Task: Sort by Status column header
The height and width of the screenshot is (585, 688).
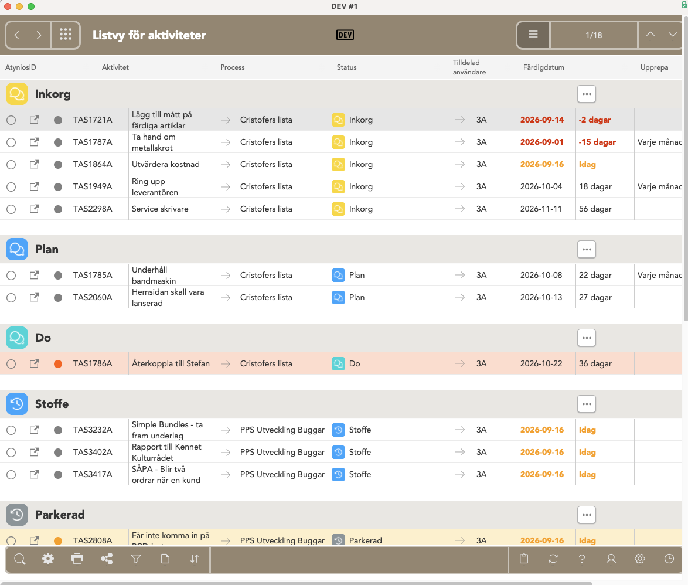Action: click(346, 67)
